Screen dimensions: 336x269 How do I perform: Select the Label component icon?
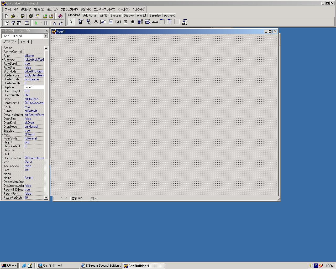(x=96, y=22)
